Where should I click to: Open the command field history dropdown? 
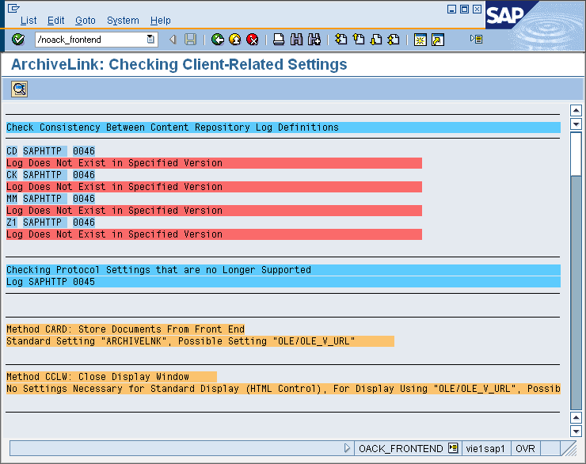coord(150,40)
